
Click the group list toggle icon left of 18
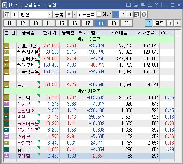7,14
